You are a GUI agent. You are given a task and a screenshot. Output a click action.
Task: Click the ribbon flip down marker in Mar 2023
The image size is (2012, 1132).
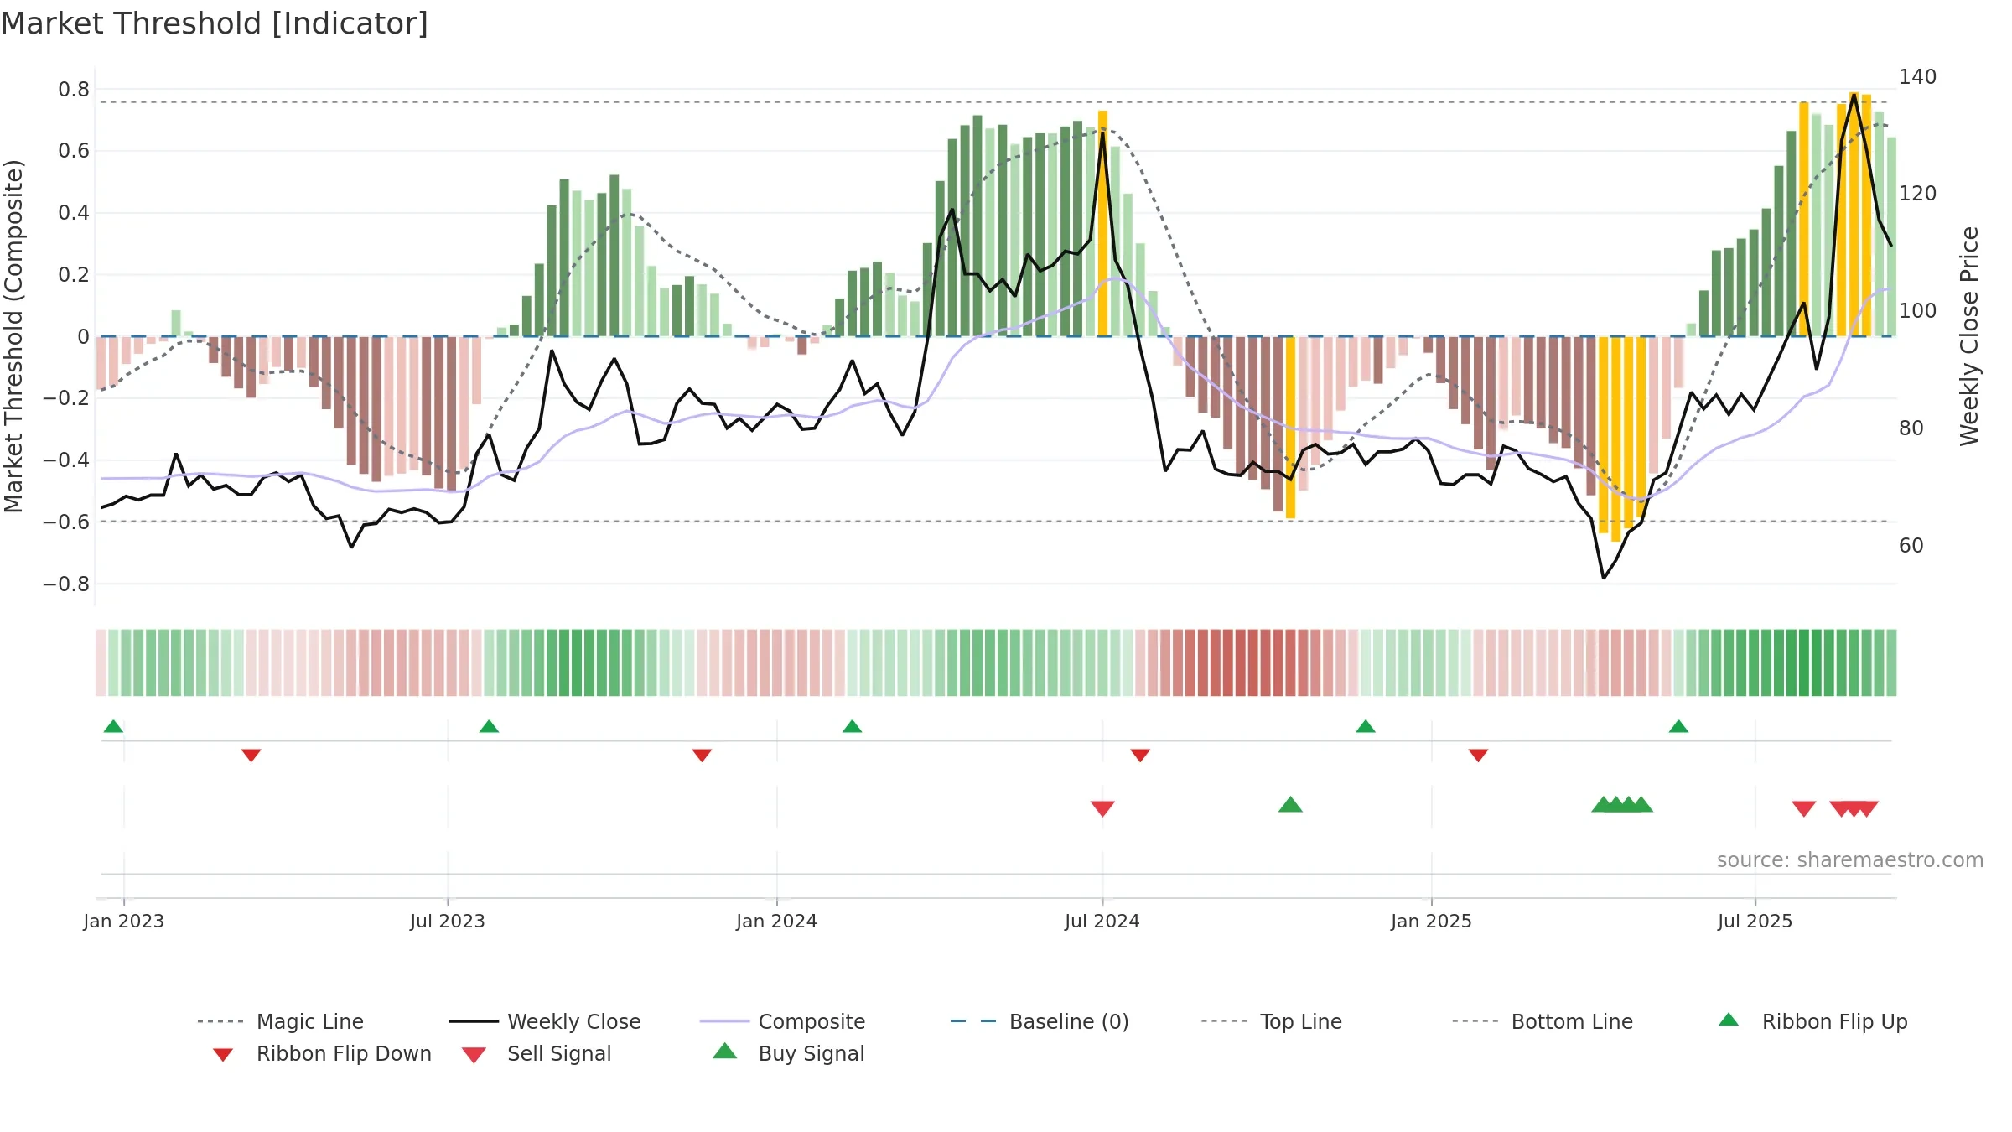coord(251,756)
